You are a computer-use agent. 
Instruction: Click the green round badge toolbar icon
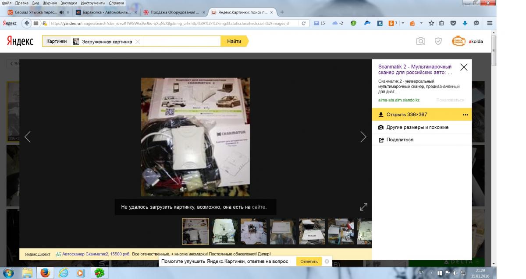coord(353,23)
